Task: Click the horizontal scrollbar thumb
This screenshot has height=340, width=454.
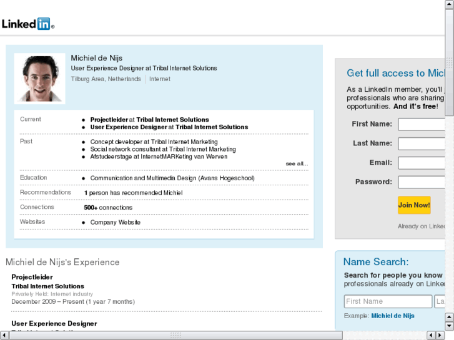Action: [175, 335]
